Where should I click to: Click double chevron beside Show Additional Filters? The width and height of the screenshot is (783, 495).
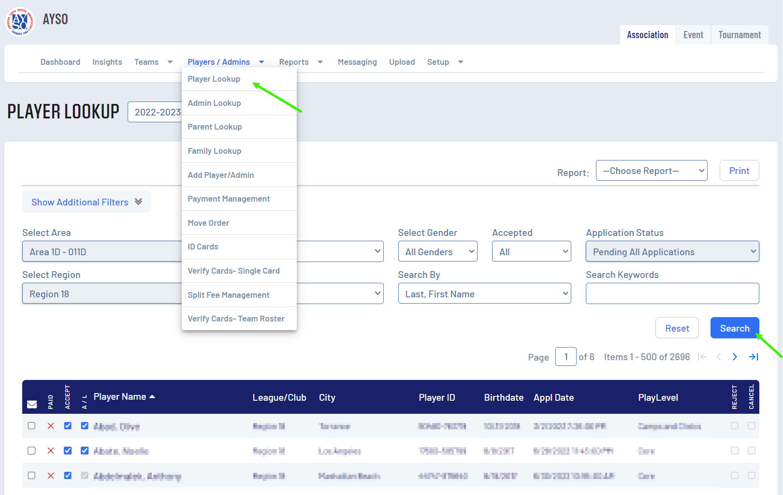(x=139, y=202)
